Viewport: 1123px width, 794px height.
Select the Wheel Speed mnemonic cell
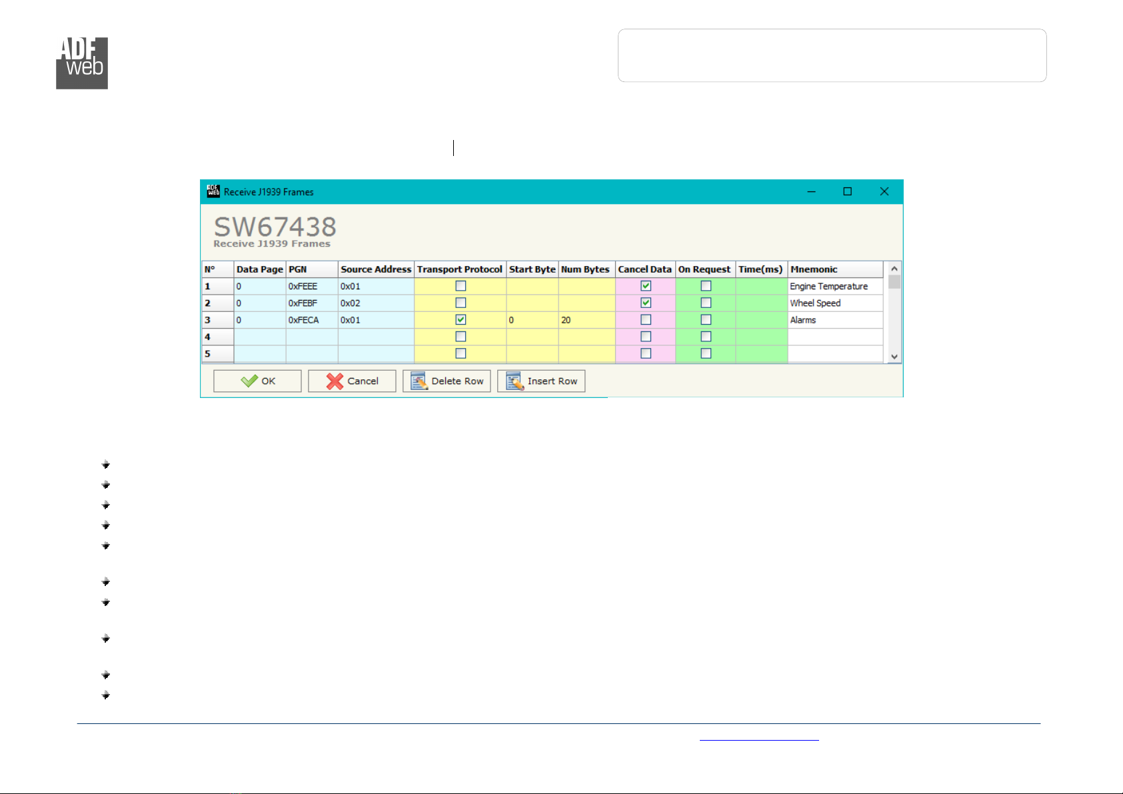(x=835, y=303)
